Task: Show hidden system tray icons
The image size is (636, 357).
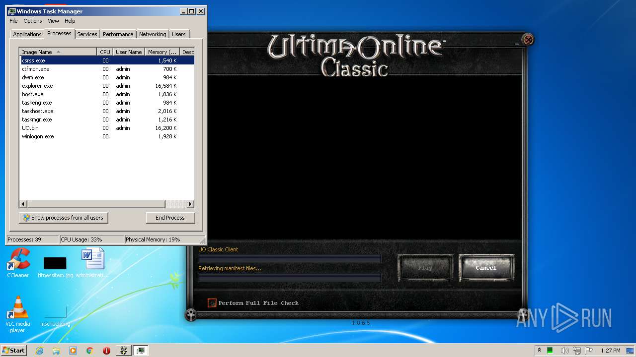Action: 539,351
